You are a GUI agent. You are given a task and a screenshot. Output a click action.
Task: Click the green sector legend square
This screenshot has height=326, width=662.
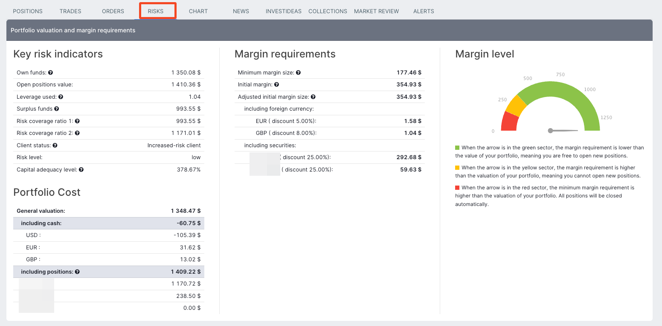point(457,148)
